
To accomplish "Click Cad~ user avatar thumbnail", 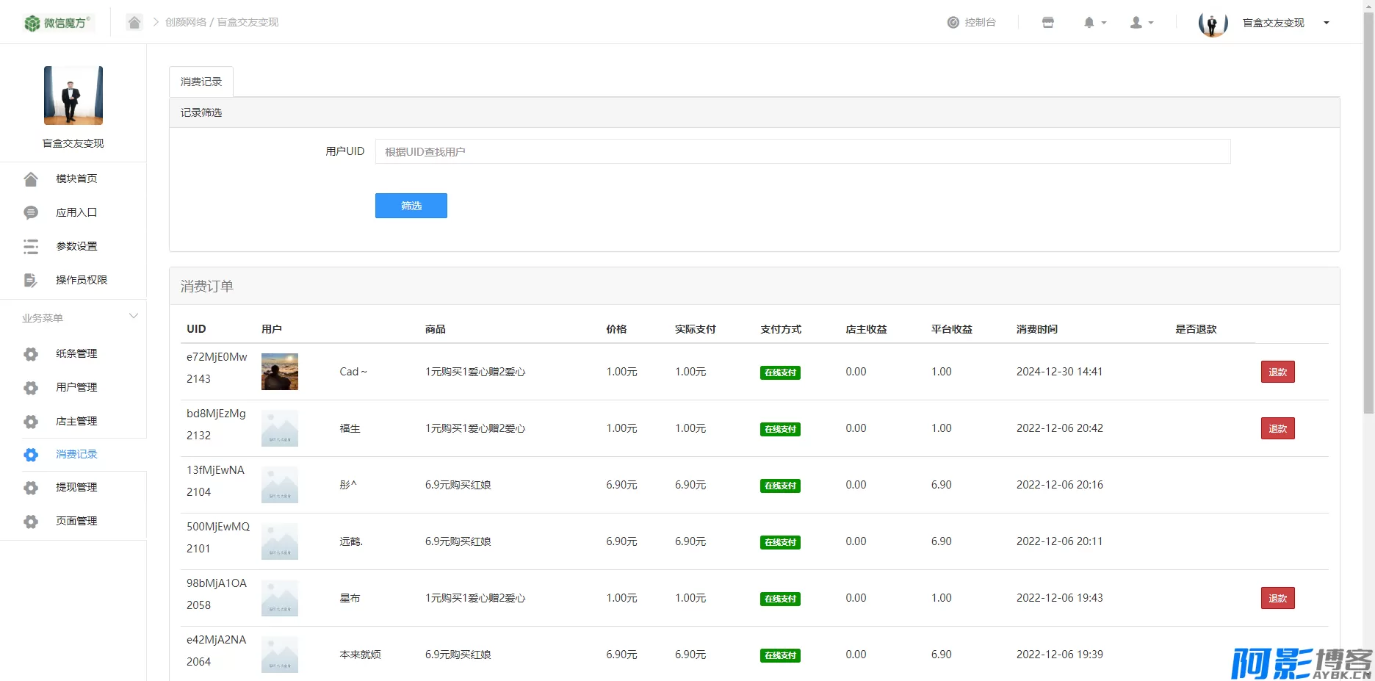I will pyautogui.click(x=280, y=372).
